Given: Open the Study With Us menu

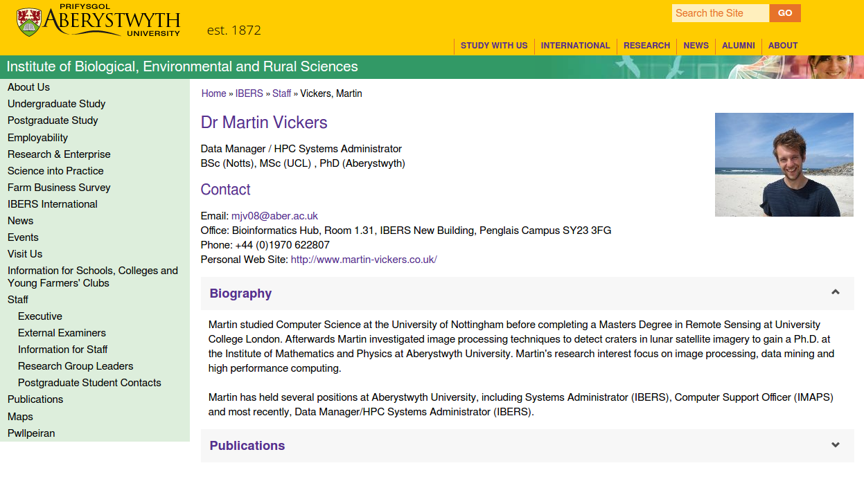Looking at the screenshot, I should (494, 46).
